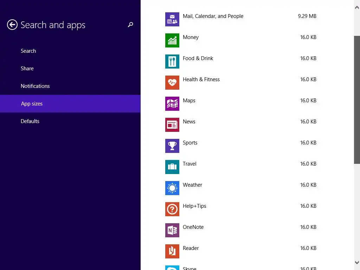
Task: Open the search magnifier icon
Action: pos(130,25)
